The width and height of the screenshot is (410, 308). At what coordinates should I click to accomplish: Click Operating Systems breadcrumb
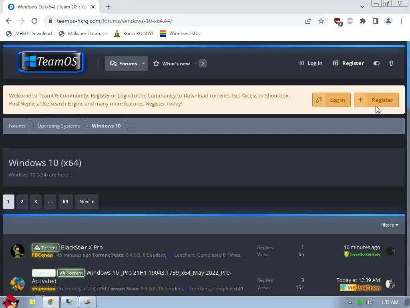click(58, 126)
